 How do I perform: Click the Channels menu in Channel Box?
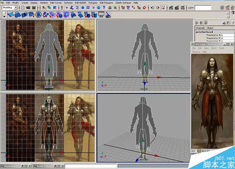[x=200, y=28]
